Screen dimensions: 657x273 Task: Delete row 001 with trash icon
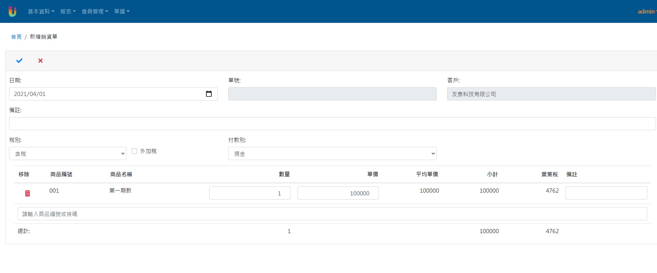pos(27,193)
